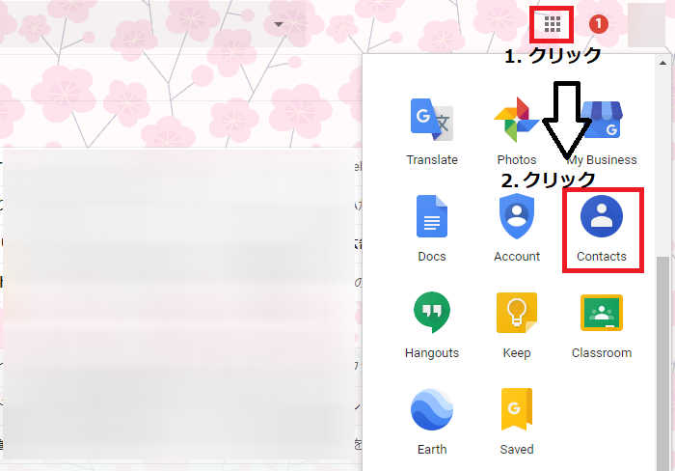Open the Google apps grid launcher

(x=553, y=24)
